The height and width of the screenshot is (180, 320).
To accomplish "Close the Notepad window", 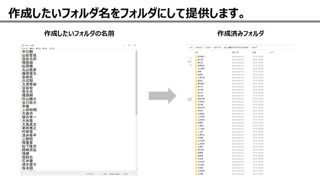I will point(135,45).
